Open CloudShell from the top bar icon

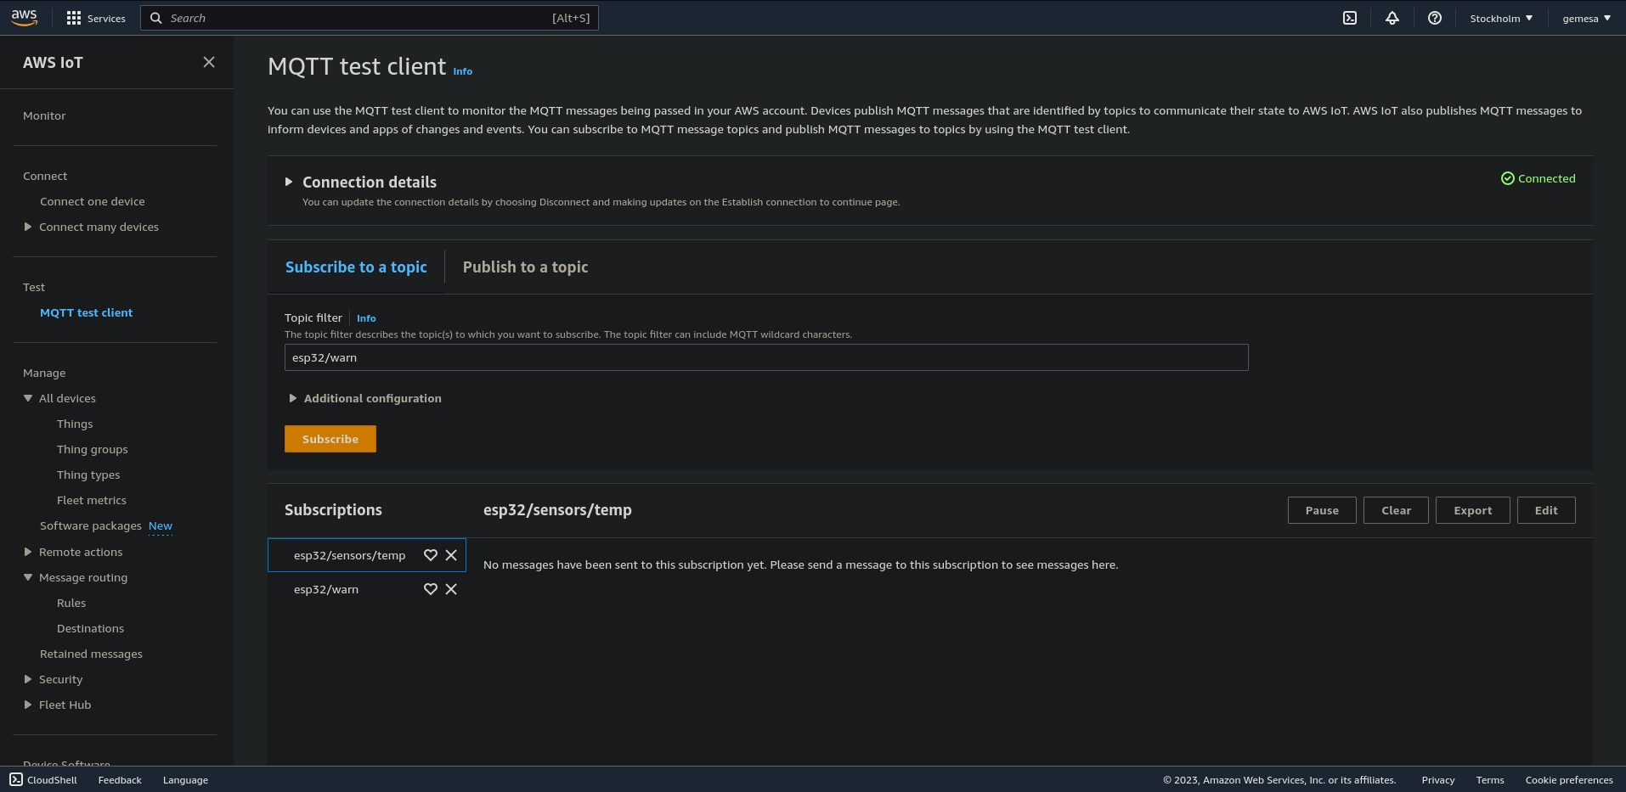[x=1350, y=18]
